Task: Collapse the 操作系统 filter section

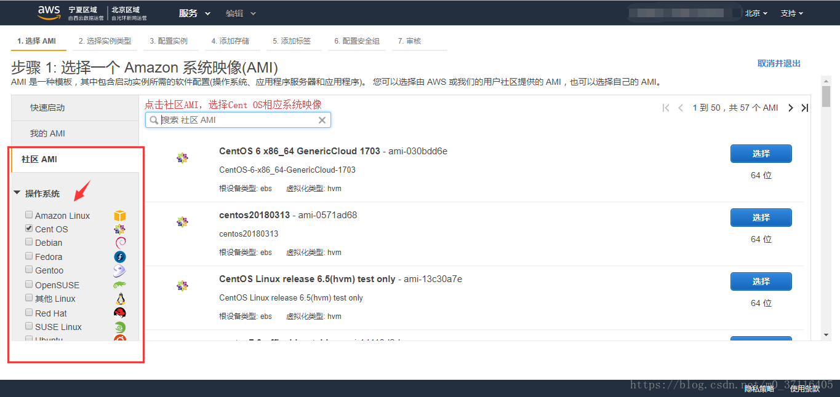Action: [x=17, y=193]
